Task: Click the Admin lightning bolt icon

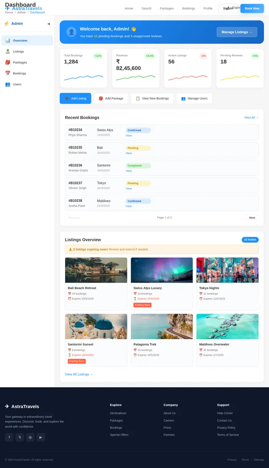Action: 7,23
